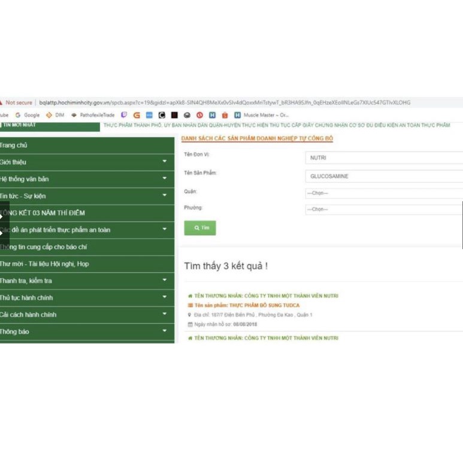Open the DIM bookmark

point(55,115)
